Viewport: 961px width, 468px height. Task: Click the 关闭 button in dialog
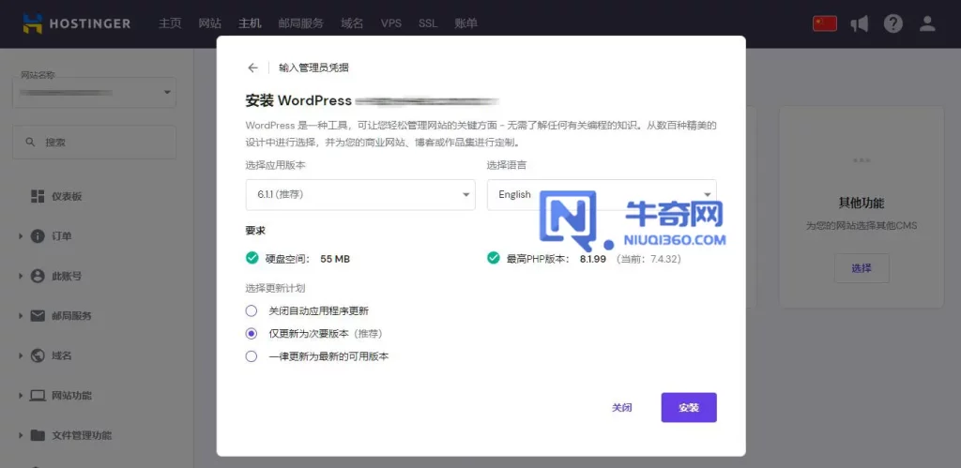[x=621, y=407]
